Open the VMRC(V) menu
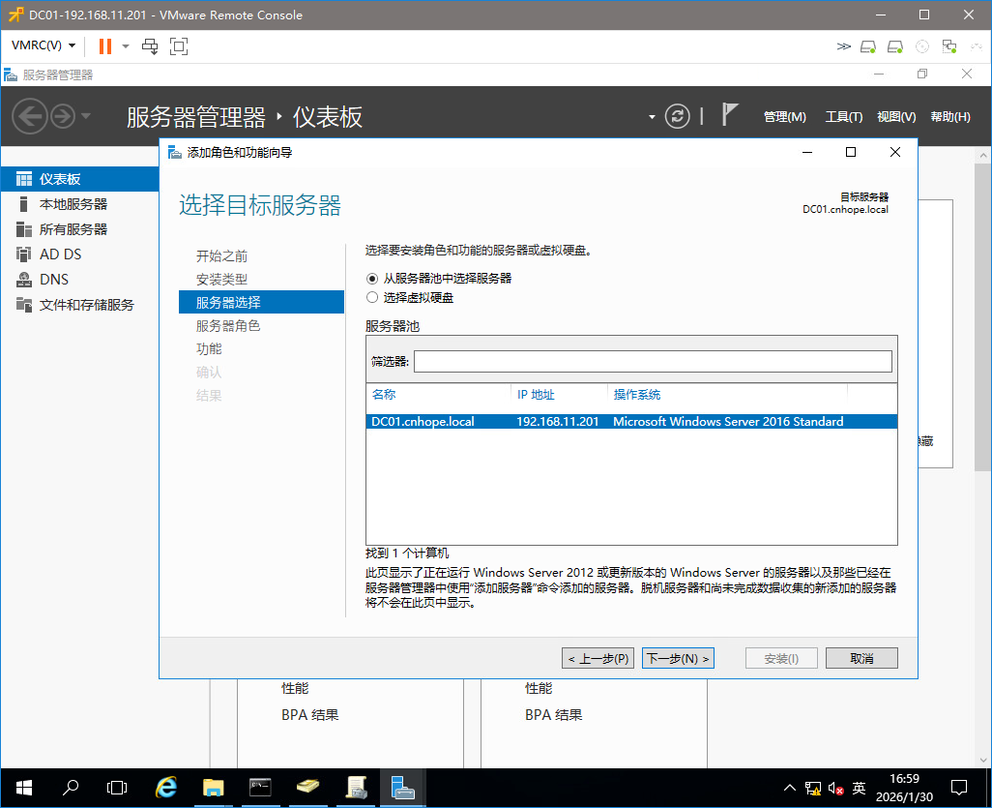 [x=44, y=45]
